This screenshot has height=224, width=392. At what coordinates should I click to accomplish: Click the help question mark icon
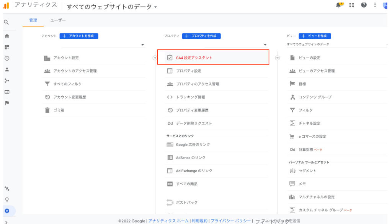coord(364,5)
